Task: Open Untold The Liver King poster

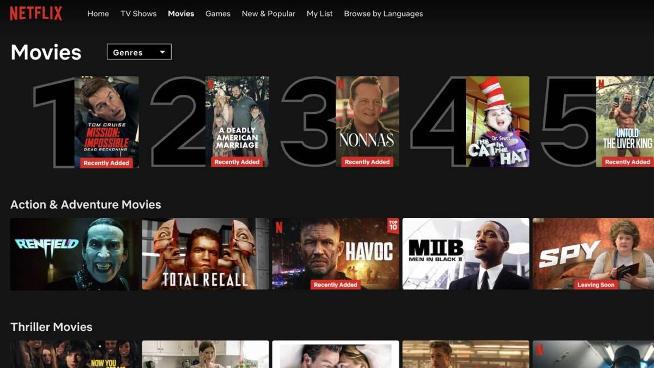Action: pos(625,122)
